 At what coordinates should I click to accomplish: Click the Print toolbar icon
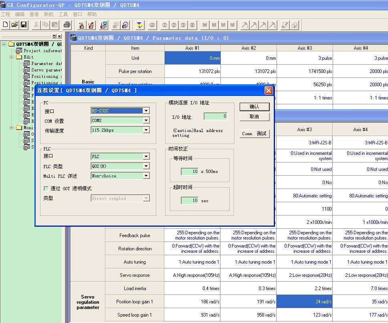coord(67,25)
